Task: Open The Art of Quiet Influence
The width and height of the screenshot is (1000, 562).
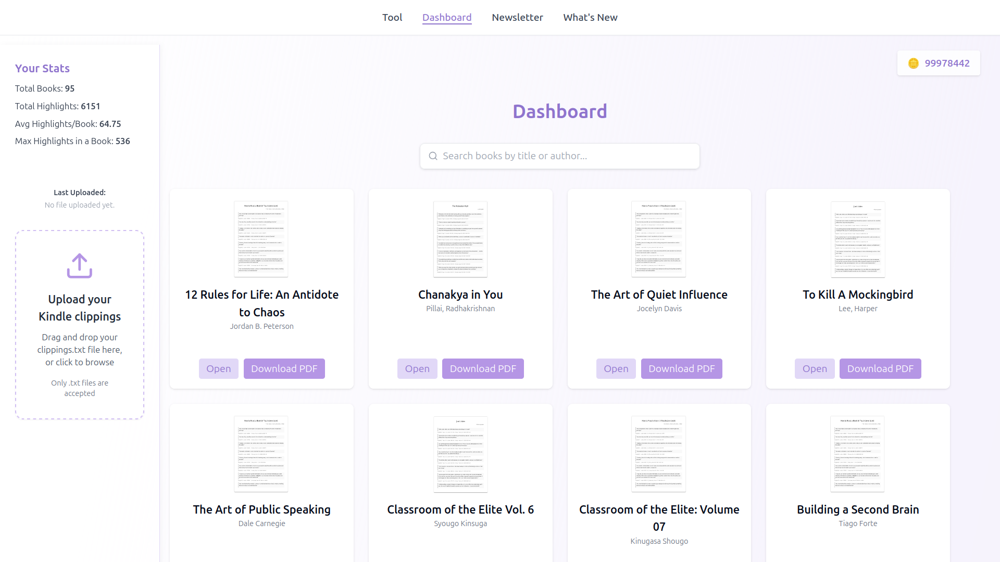Action: tap(616, 368)
